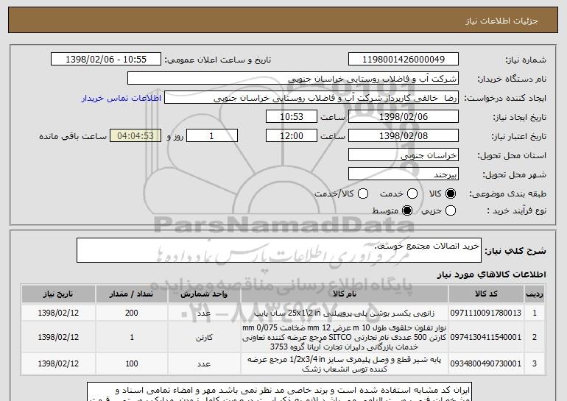567x401 pixels.
Task: Click the validity time field 12:00
Action: click(292, 136)
